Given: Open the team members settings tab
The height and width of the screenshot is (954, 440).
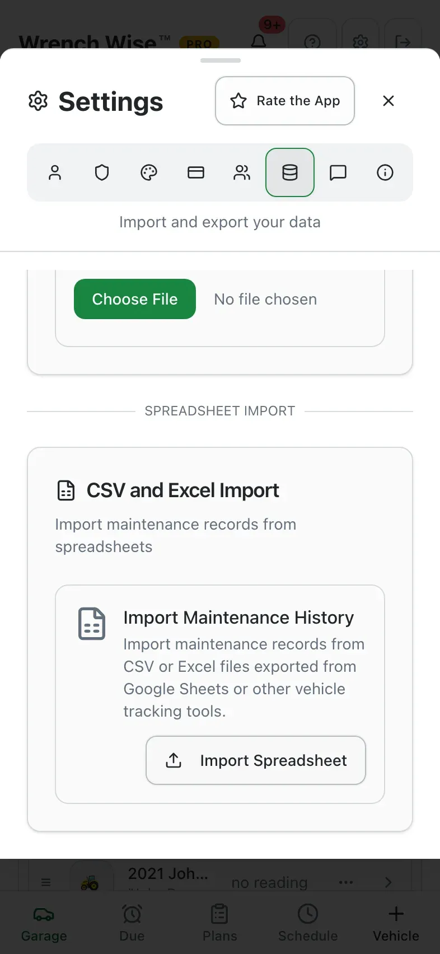Looking at the screenshot, I should (242, 172).
